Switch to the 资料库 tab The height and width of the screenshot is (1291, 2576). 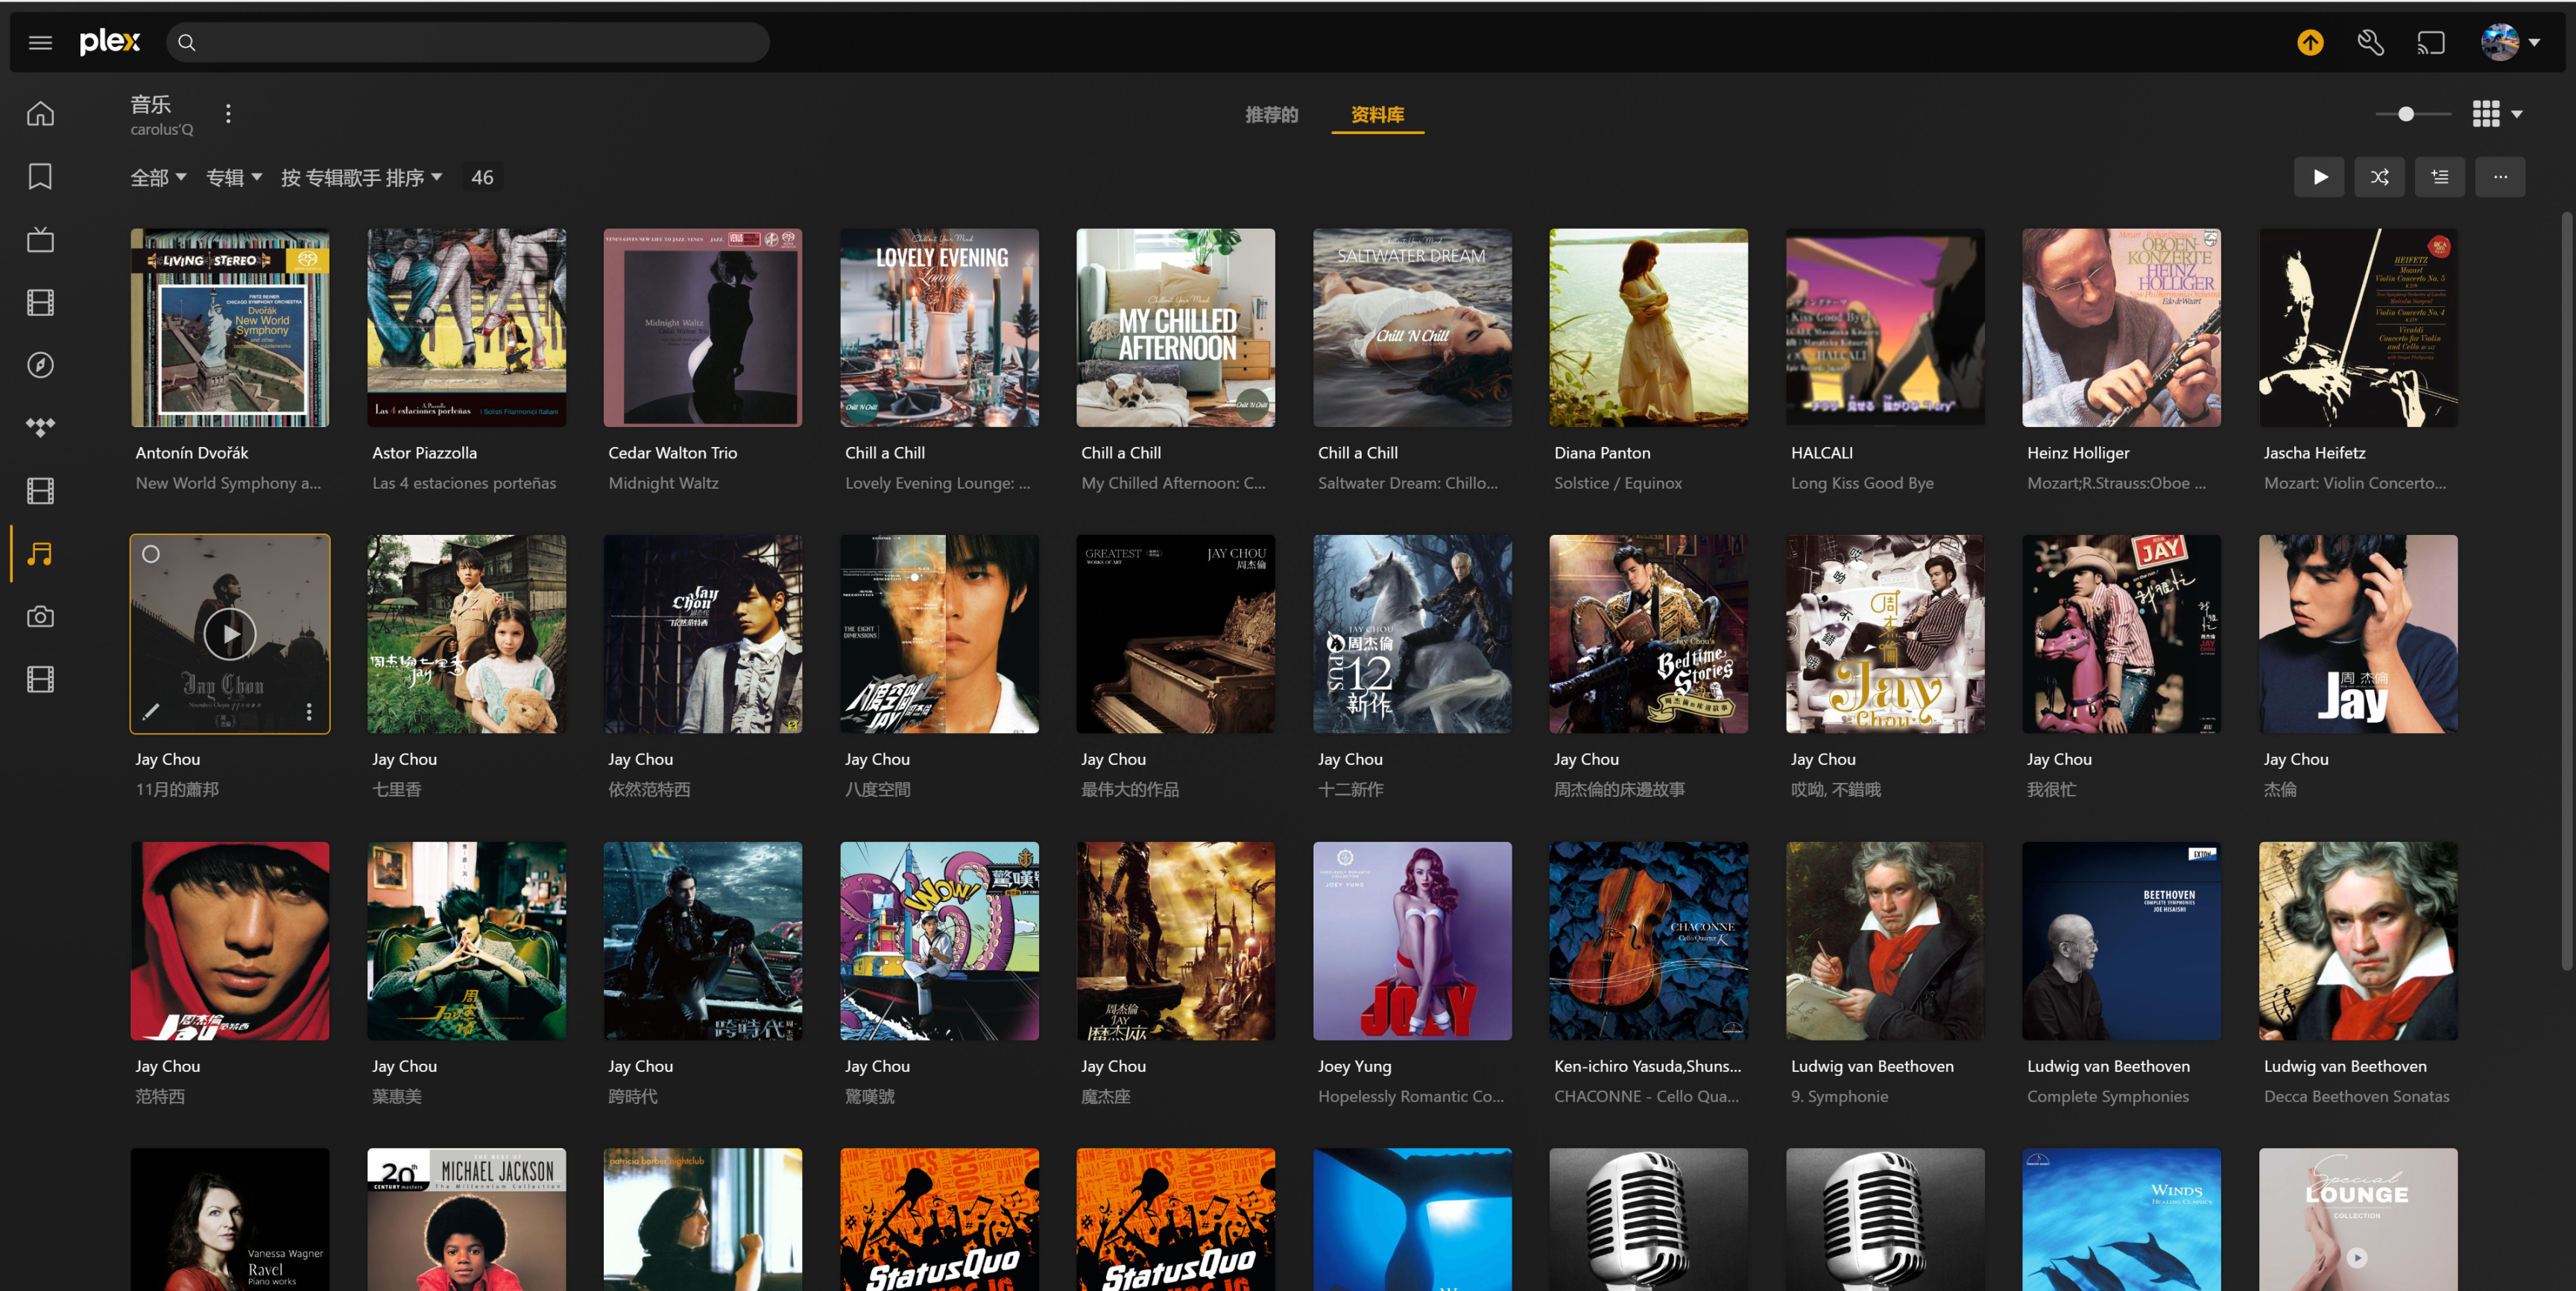coord(1377,115)
